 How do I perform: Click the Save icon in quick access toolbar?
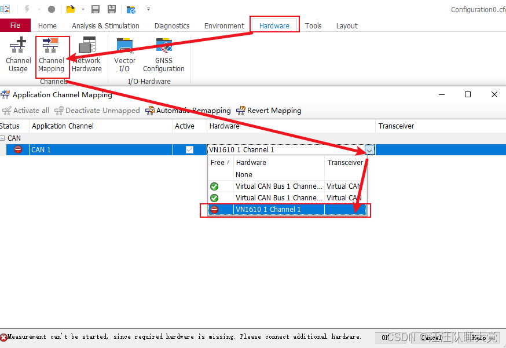96,9
